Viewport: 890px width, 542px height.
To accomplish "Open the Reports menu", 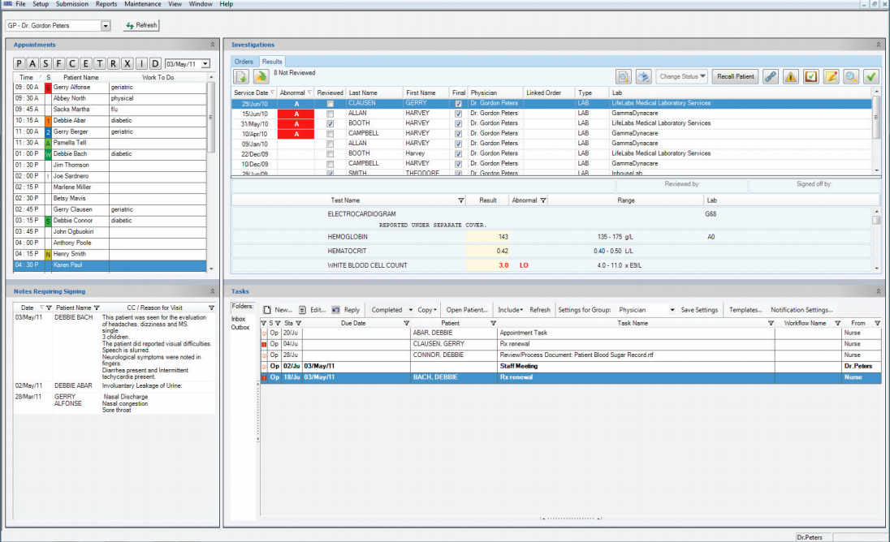I will coord(106,4).
